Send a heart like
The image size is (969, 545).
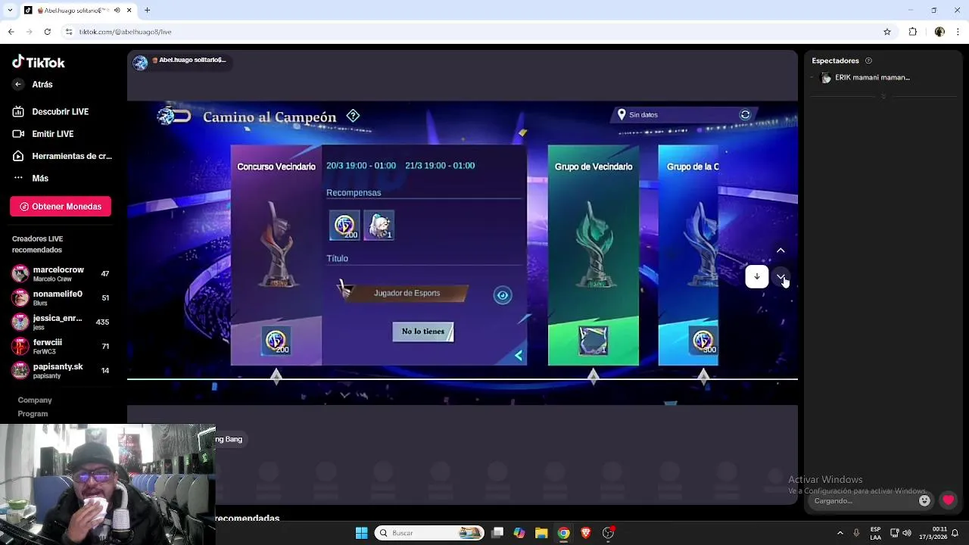948,500
